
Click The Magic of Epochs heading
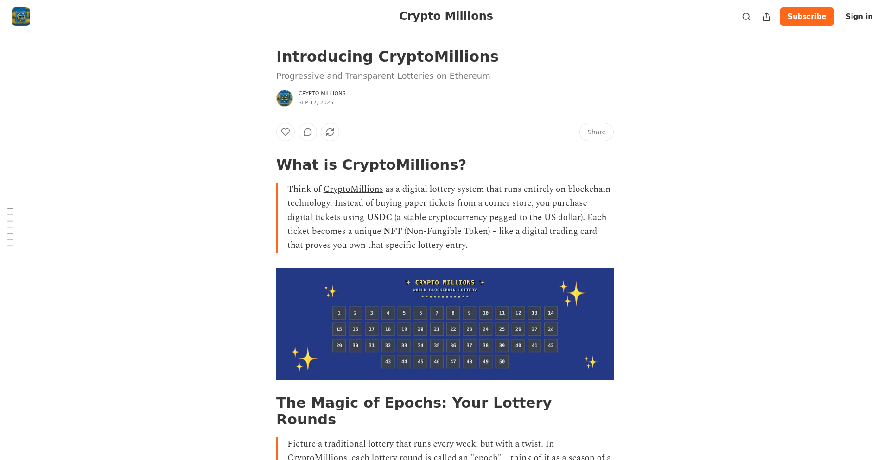tap(414, 411)
